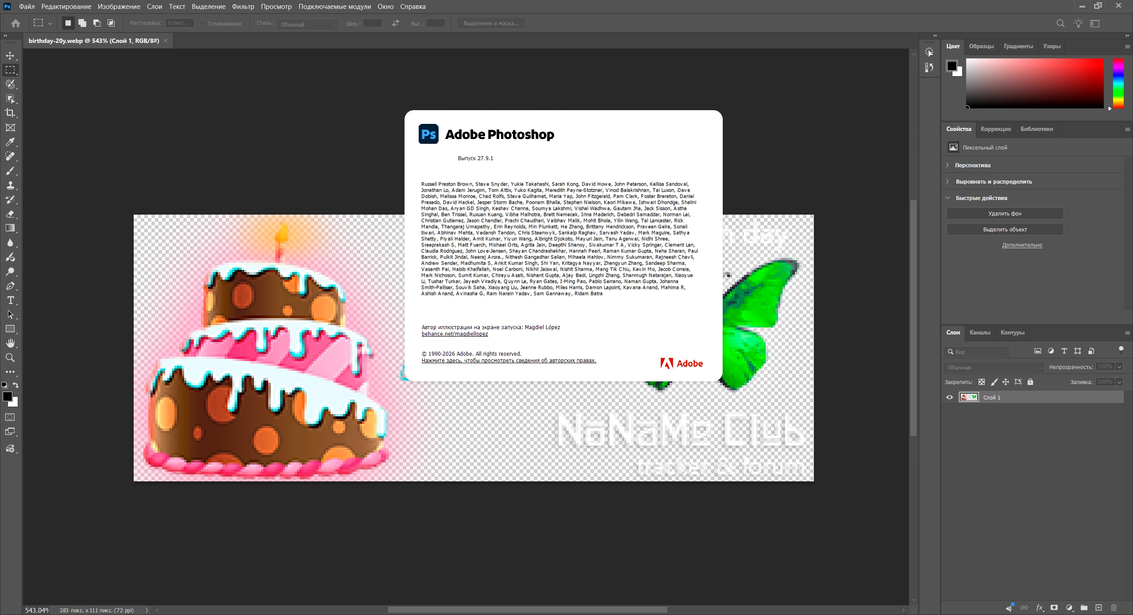
Task: Expand Выровнять и распределить section
Action: click(x=947, y=181)
